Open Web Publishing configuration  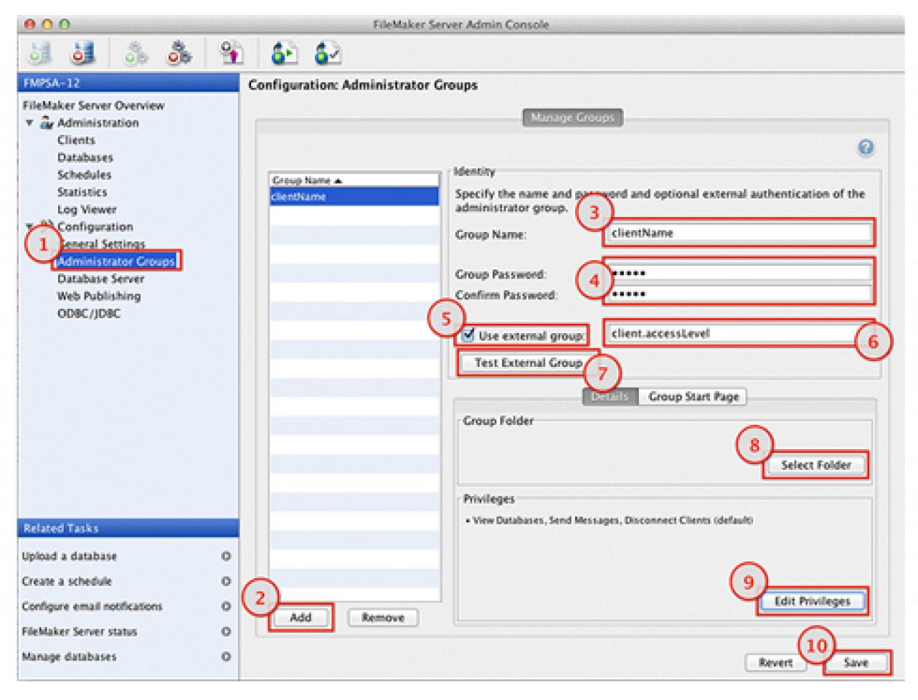tap(99, 296)
